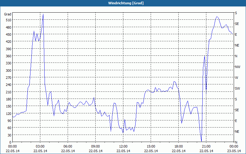The height and width of the screenshot is (154, 246).
Task: Click the NE compass label at 405 level
Action: click(237, 45)
